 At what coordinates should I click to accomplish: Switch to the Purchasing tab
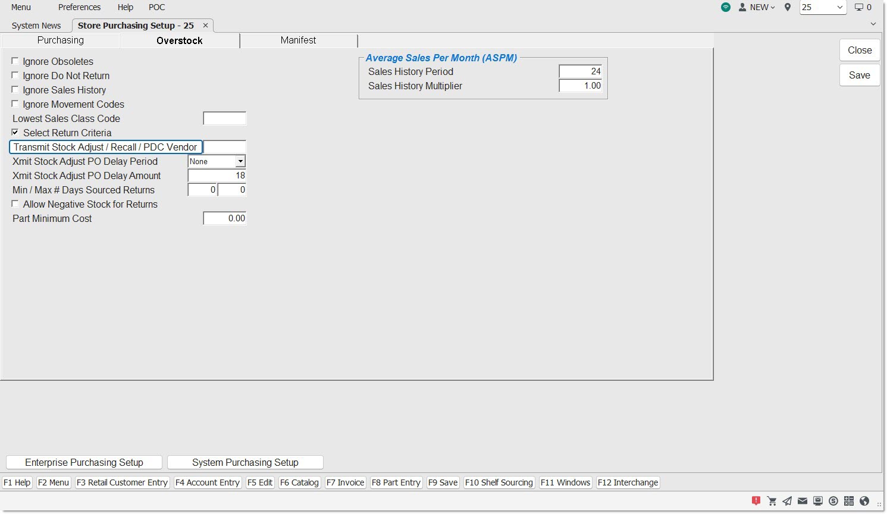[x=61, y=40]
